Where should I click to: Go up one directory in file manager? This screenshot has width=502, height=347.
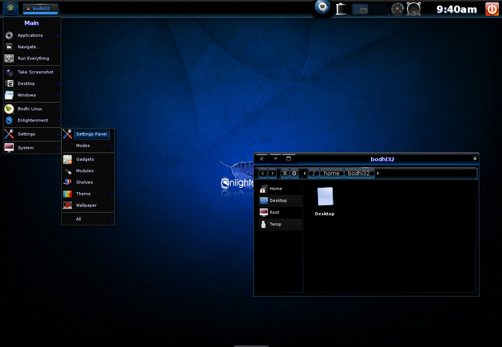coord(285,173)
